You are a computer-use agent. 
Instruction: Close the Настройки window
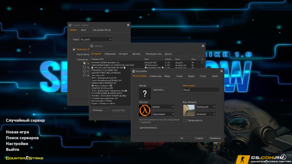pyautogui.click(x=221, y=71)
